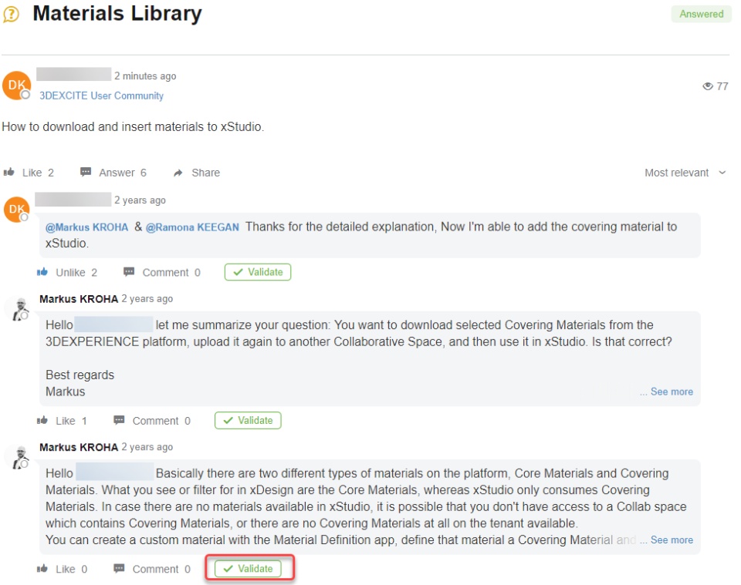Open the DK avatar of the question author
The height and width of the screenshot is (585, 741).
tap(17, 86)
